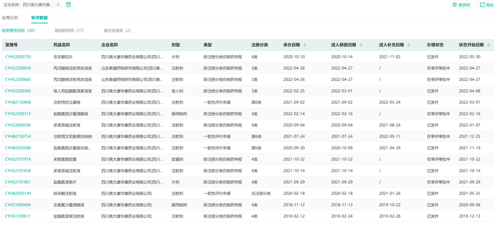The height and width of the screenshot is (225, 494).
Task: Open acceptance number CYHS1700611
Action: 18,216
